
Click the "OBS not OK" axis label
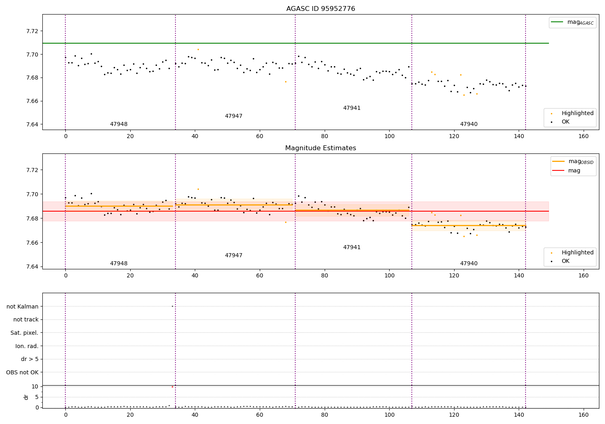tap(23, 372)
